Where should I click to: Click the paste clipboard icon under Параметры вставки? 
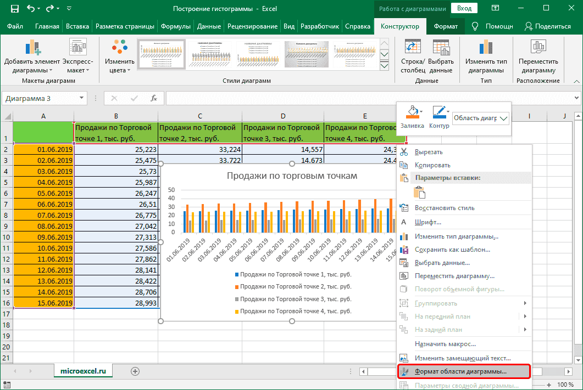click(420, 193)
